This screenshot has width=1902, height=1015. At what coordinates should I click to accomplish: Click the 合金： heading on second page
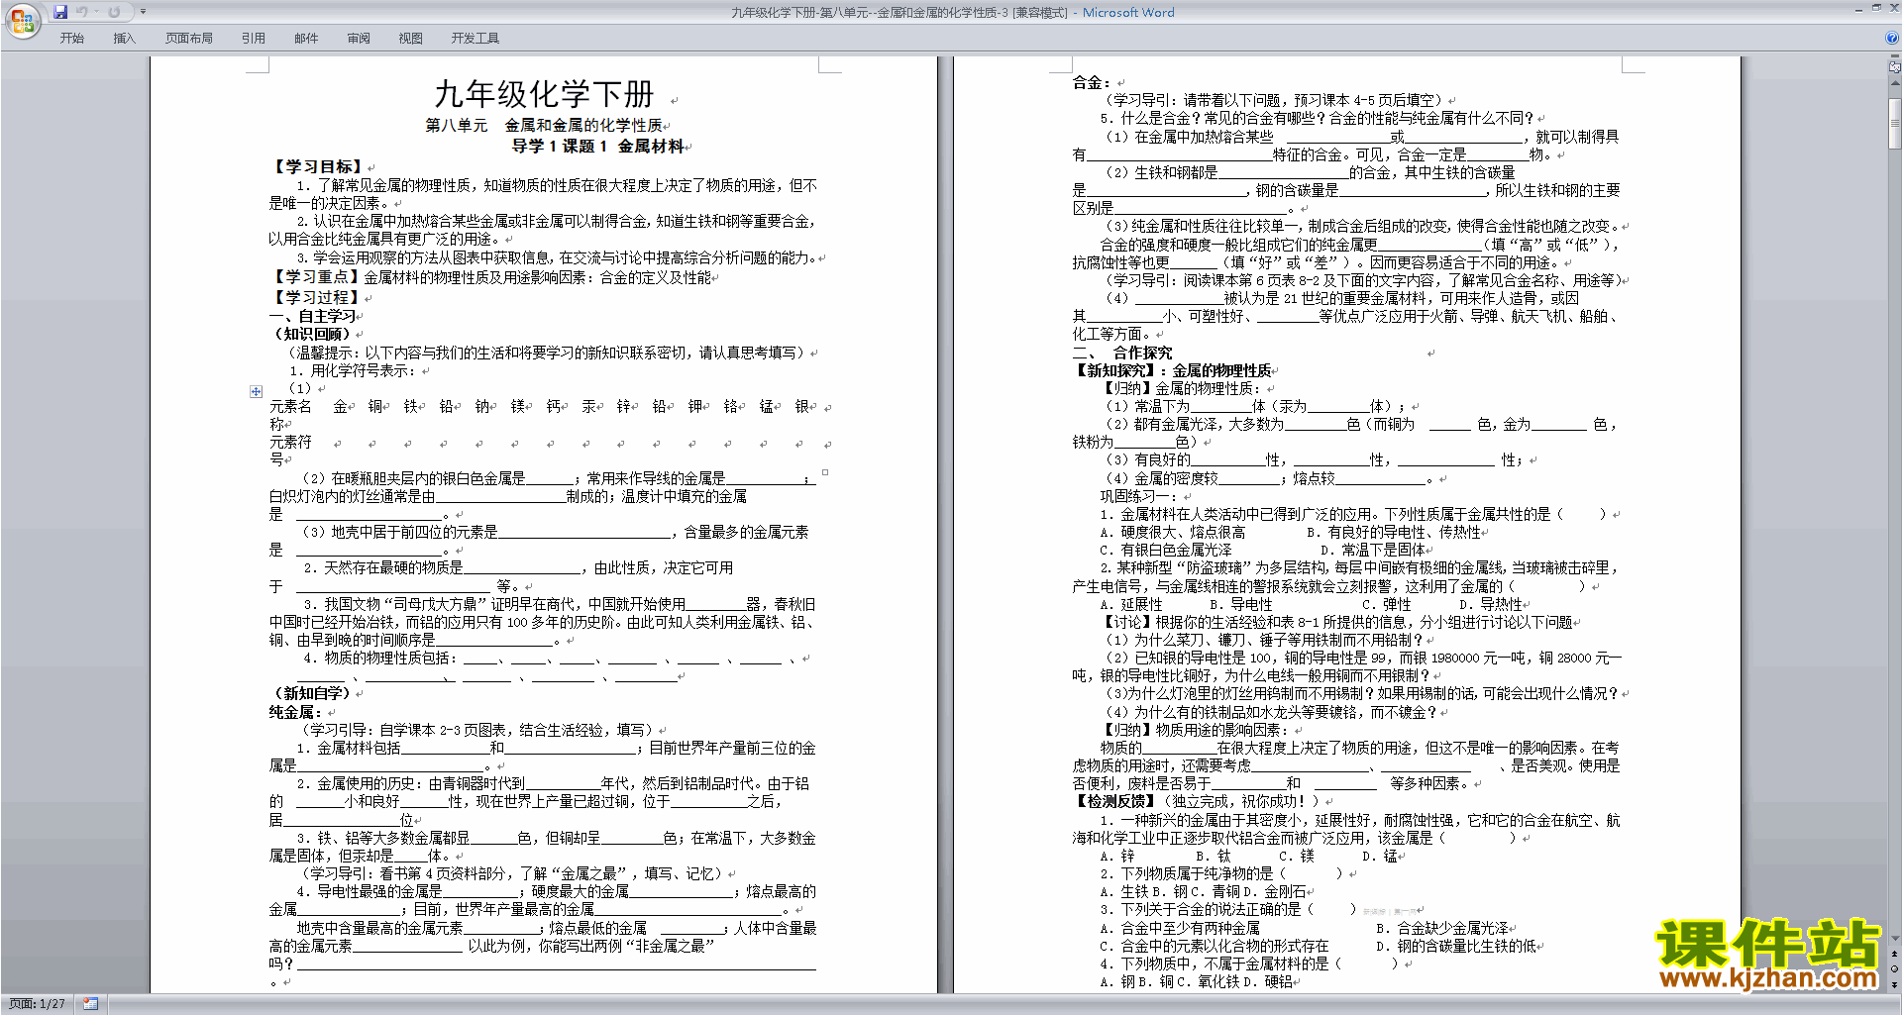click(1091, 82)
